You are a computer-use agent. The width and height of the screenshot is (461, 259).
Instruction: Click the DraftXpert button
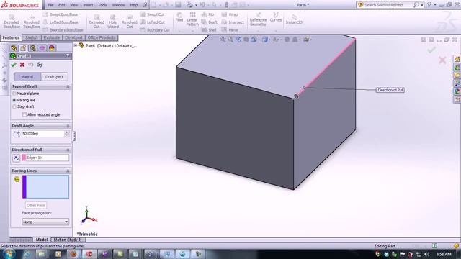54,77
